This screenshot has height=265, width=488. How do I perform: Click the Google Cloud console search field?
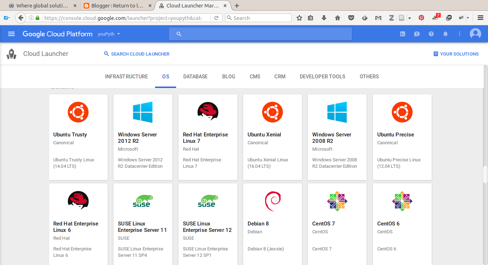click(260, 34)
